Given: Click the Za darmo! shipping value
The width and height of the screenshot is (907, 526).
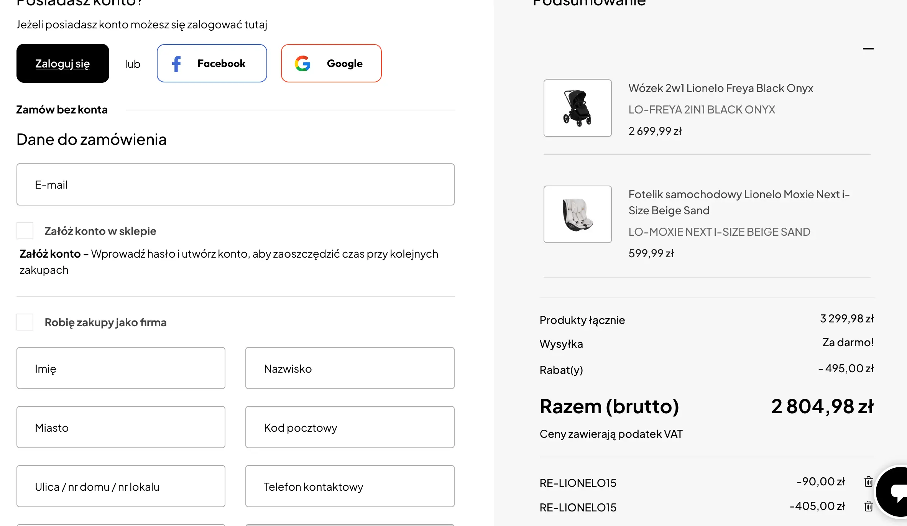Looking at the screenshot, I should coord(848,342).
